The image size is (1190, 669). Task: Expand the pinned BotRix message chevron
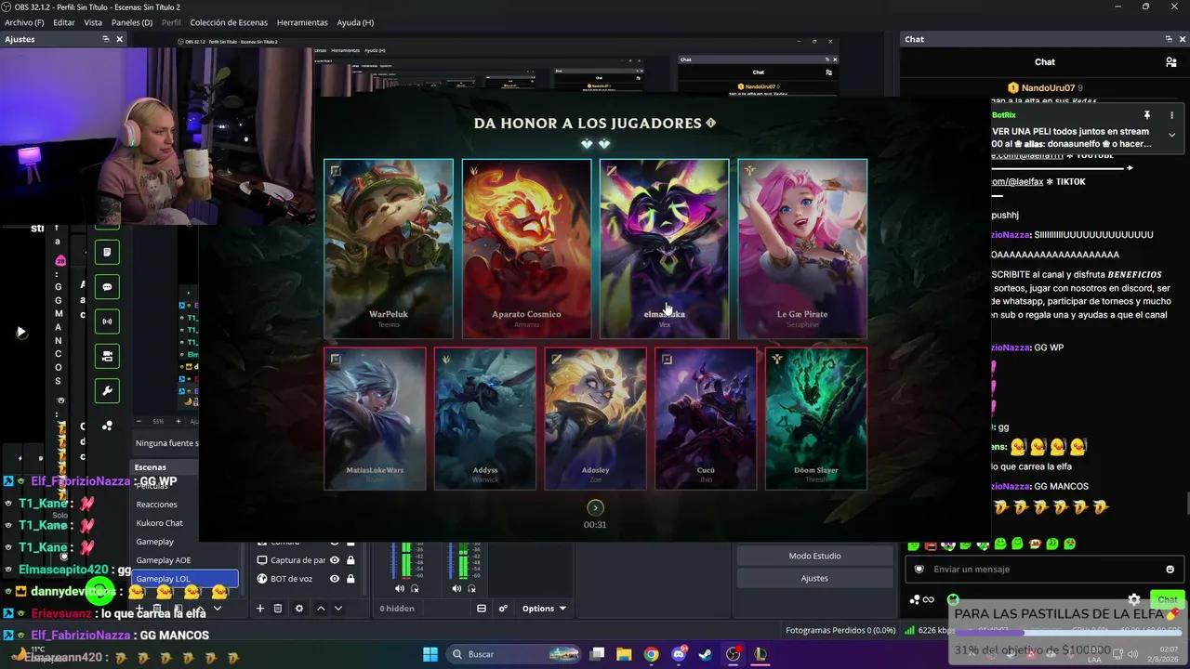point(1171,135)
